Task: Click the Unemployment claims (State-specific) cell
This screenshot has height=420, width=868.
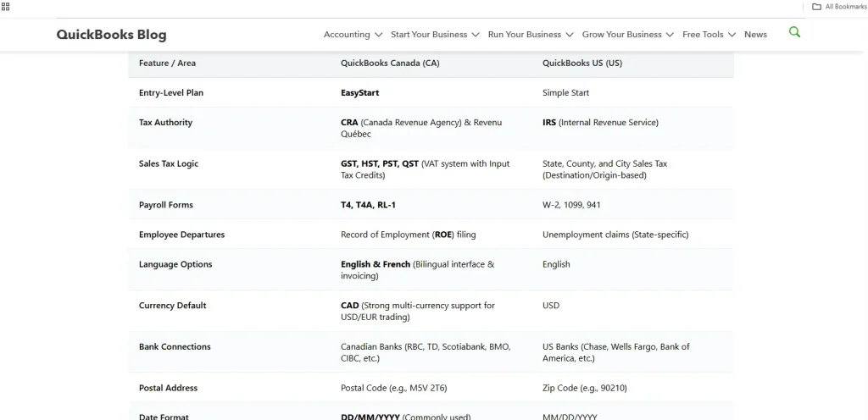Action: [615, 235]
